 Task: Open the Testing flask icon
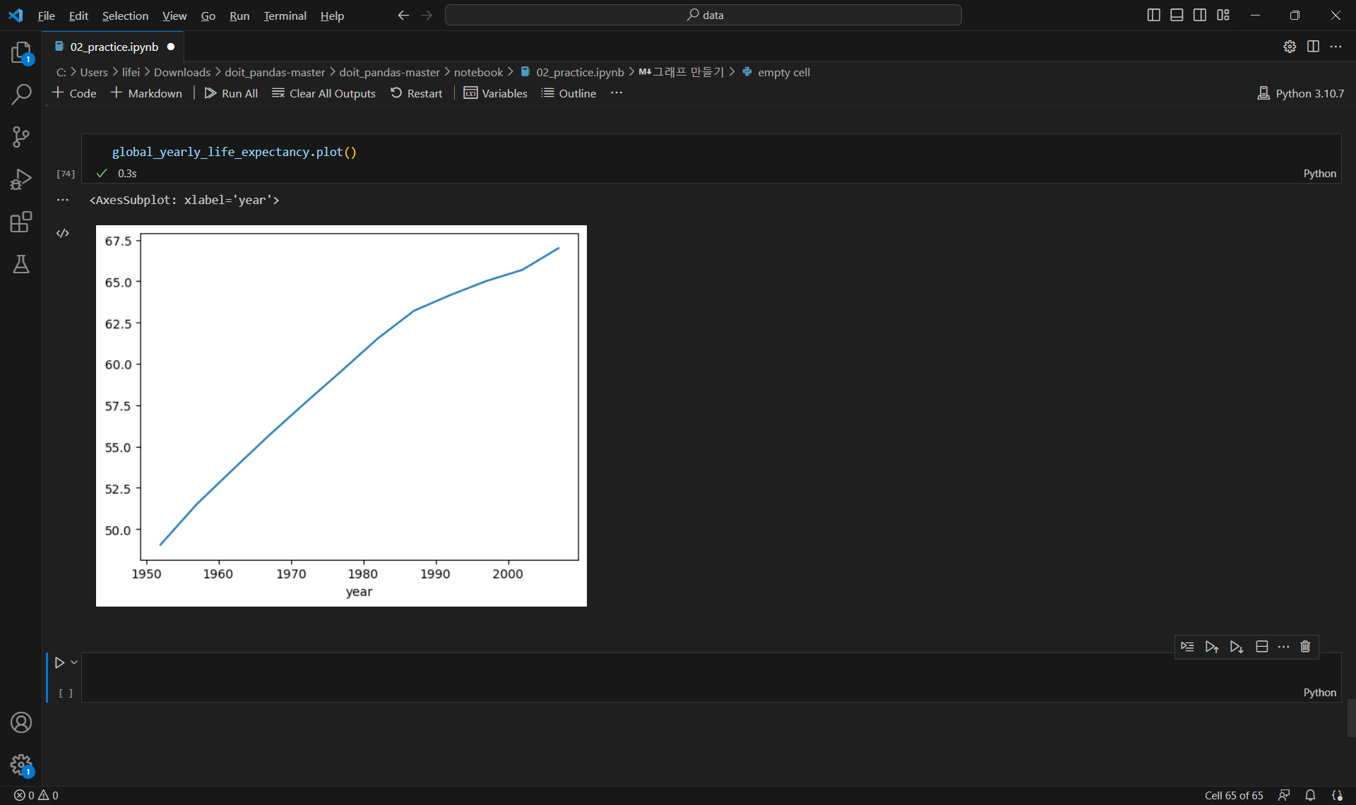21,264
